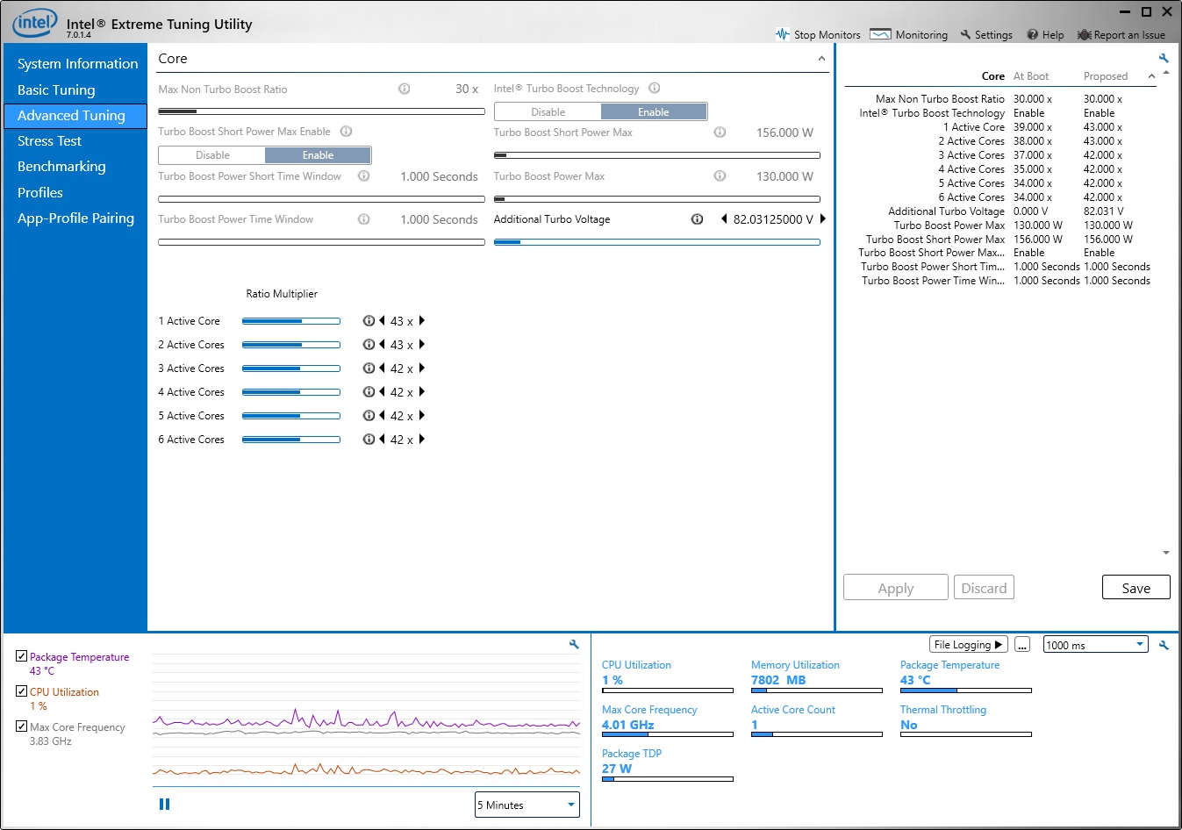Enable Turbo Boost Short Power Max Enable
Screen dimensions: 1182x830
318,155
